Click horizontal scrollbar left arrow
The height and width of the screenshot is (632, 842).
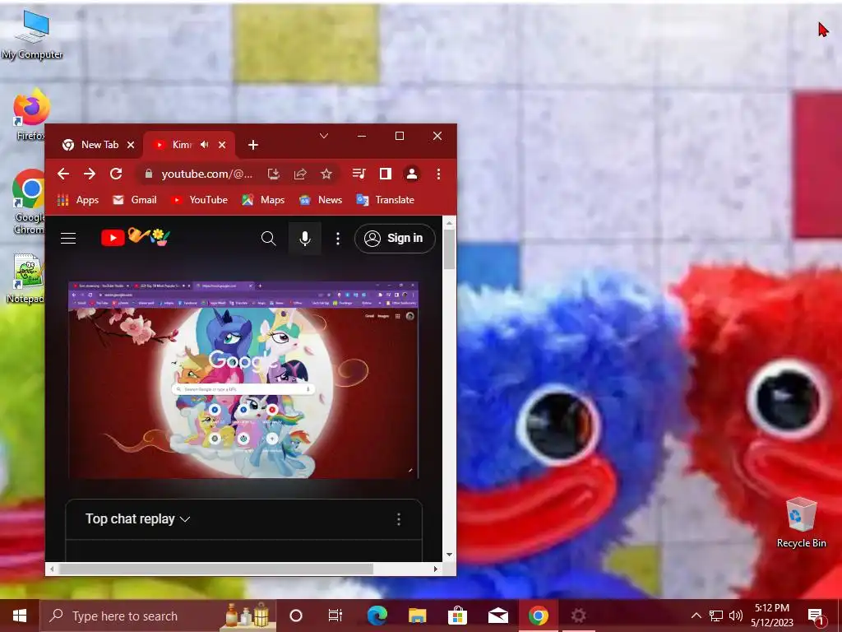pos(52,569)
